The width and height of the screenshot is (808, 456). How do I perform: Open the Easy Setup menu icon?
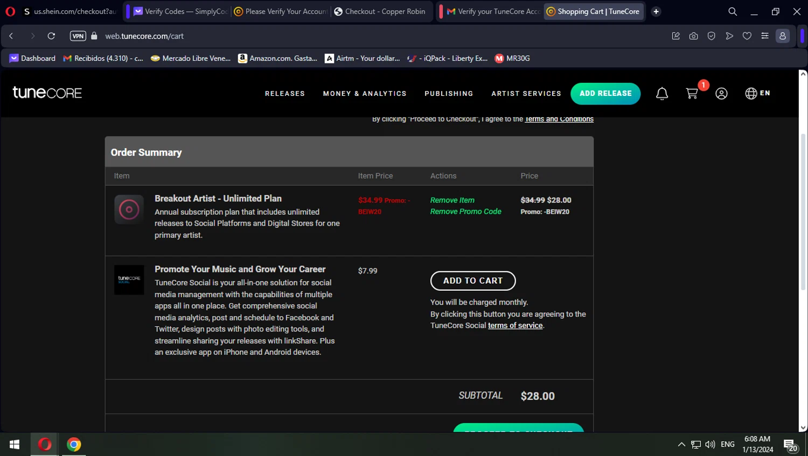coord(765,36)
